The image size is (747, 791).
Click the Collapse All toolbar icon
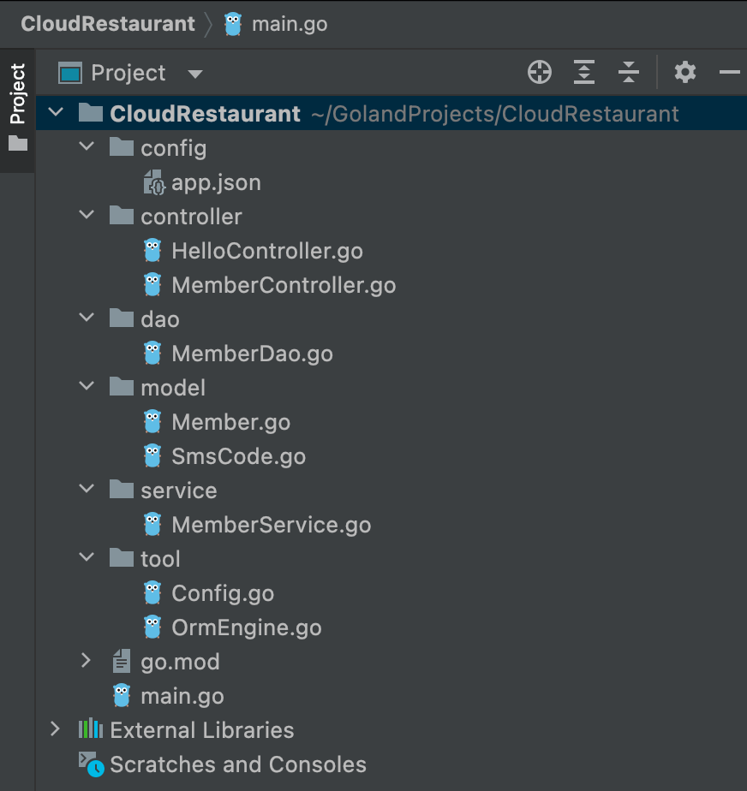[629, 73]
